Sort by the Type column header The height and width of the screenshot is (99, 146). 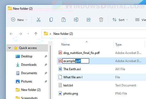(x=118, y=45)
